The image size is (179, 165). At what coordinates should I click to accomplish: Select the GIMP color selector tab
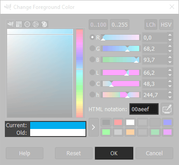(11, 24)
